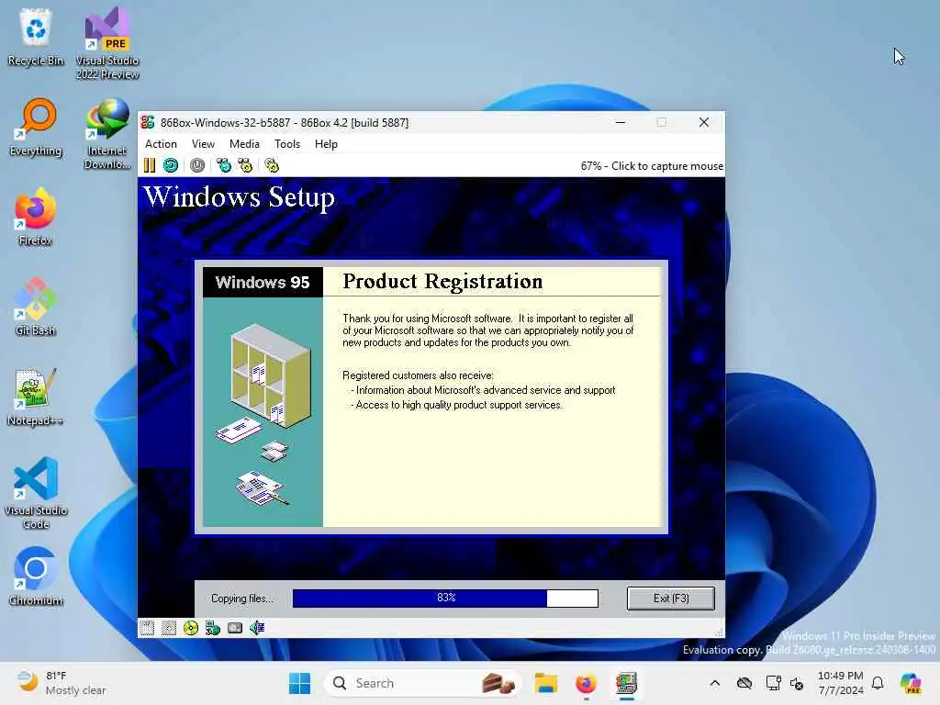Image resolution: width=940 pixels, height=705 pixels.
Task: Close the 86Box window
Action: [704, 122]
